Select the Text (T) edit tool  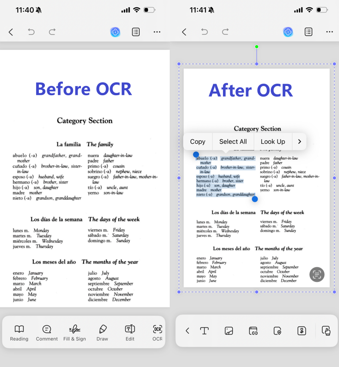[x=204, y=331]
